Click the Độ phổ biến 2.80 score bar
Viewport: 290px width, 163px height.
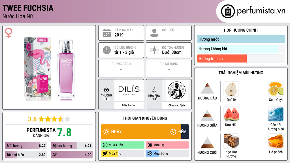pos(26,155)
